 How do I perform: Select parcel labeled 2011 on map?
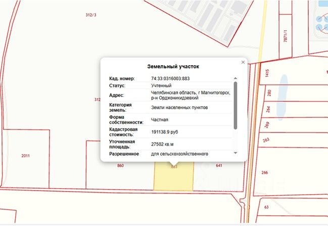coord(25,156)
